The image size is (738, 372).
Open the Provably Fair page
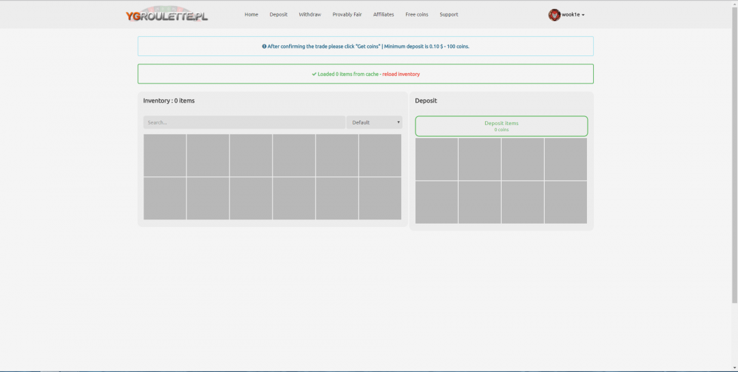(347, 14)
